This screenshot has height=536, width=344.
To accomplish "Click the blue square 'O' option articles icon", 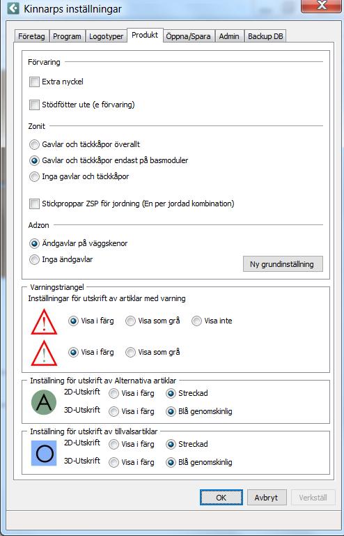I will [44, 453].
